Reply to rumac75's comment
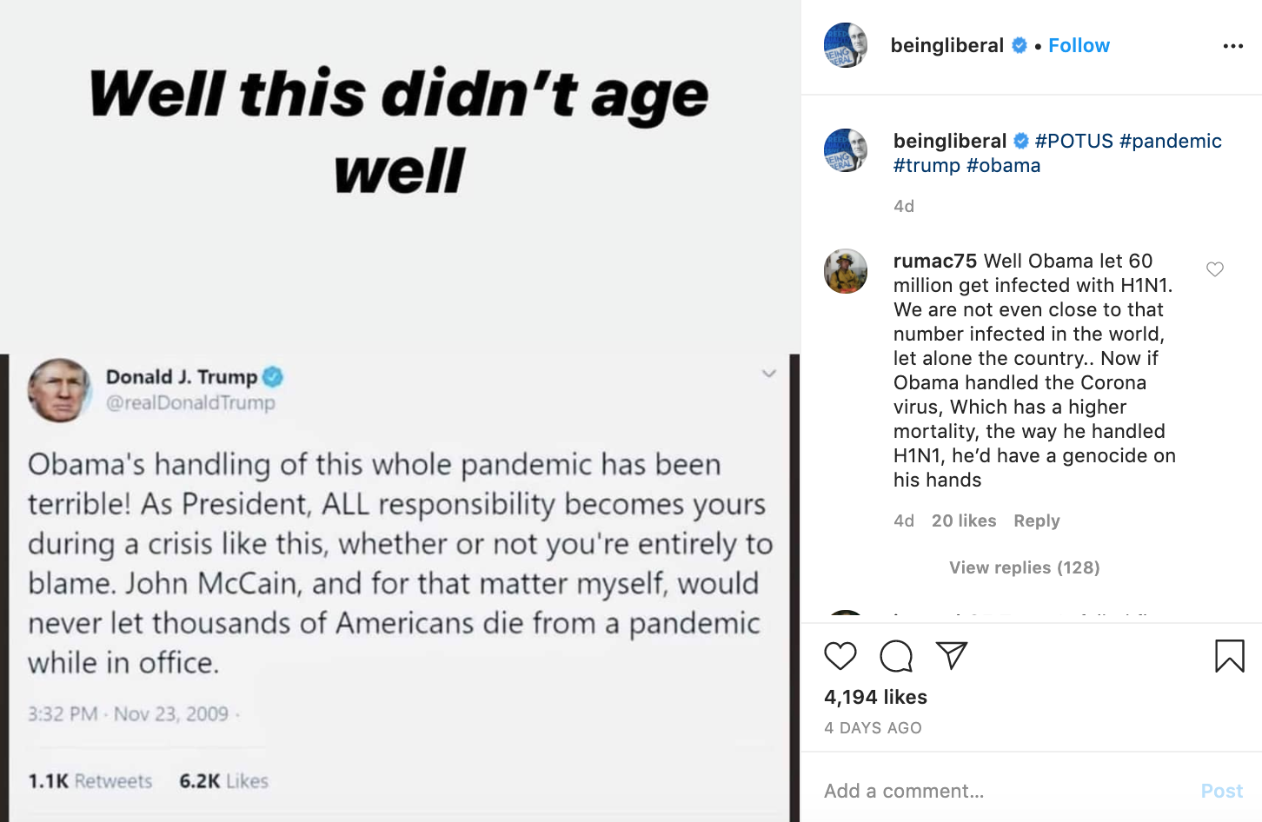The height and width of the screenshot is (822, 1262). point(1036,520)
